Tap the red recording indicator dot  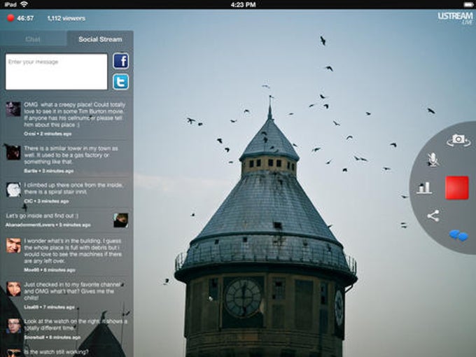pyautogui.click(x=10, y=18)
